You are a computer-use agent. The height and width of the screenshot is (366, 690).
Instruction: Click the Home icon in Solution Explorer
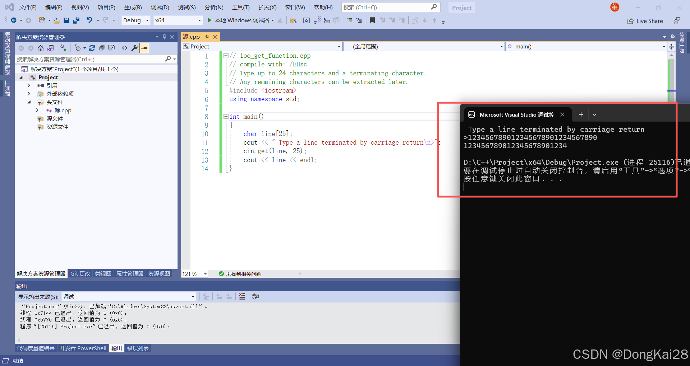41,48
